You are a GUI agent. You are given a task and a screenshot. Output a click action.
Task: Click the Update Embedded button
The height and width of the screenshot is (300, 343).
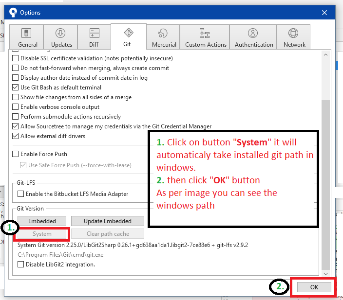click(107, 221)
